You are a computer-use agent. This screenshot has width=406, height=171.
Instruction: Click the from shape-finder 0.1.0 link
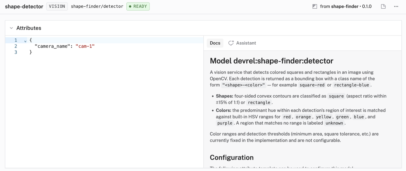click(346, 7)
